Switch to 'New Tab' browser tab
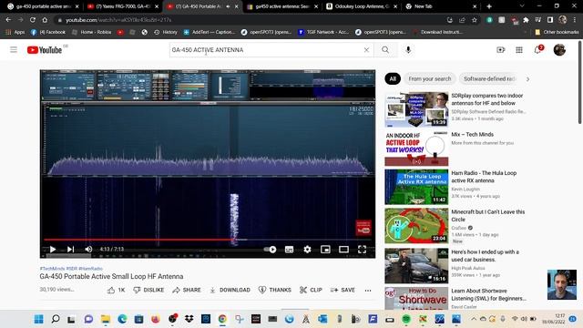 coord(441,6)
